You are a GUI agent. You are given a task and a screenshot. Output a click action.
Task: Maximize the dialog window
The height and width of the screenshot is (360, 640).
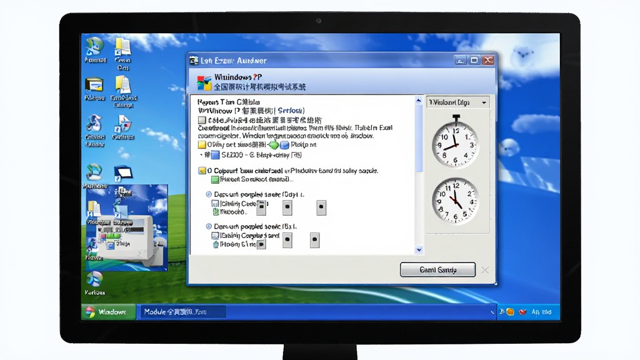474,61
